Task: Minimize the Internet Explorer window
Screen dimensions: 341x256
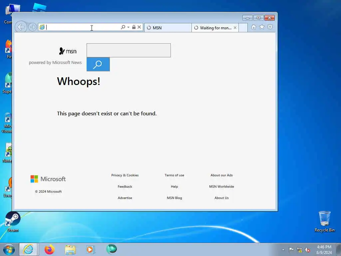Action: coord(247,18)
